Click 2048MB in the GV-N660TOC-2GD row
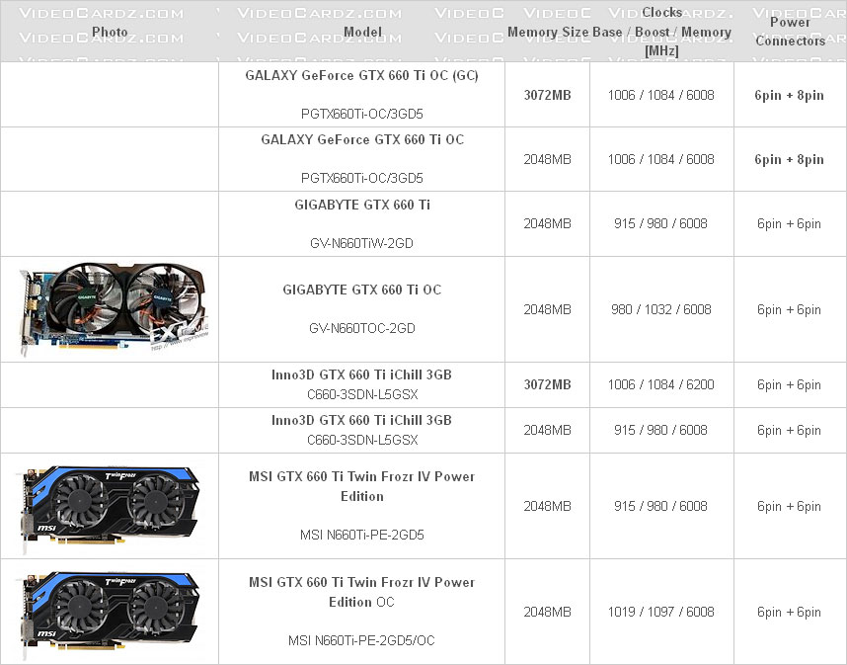This screenshot has height=665, width=847. pos(547,309)
